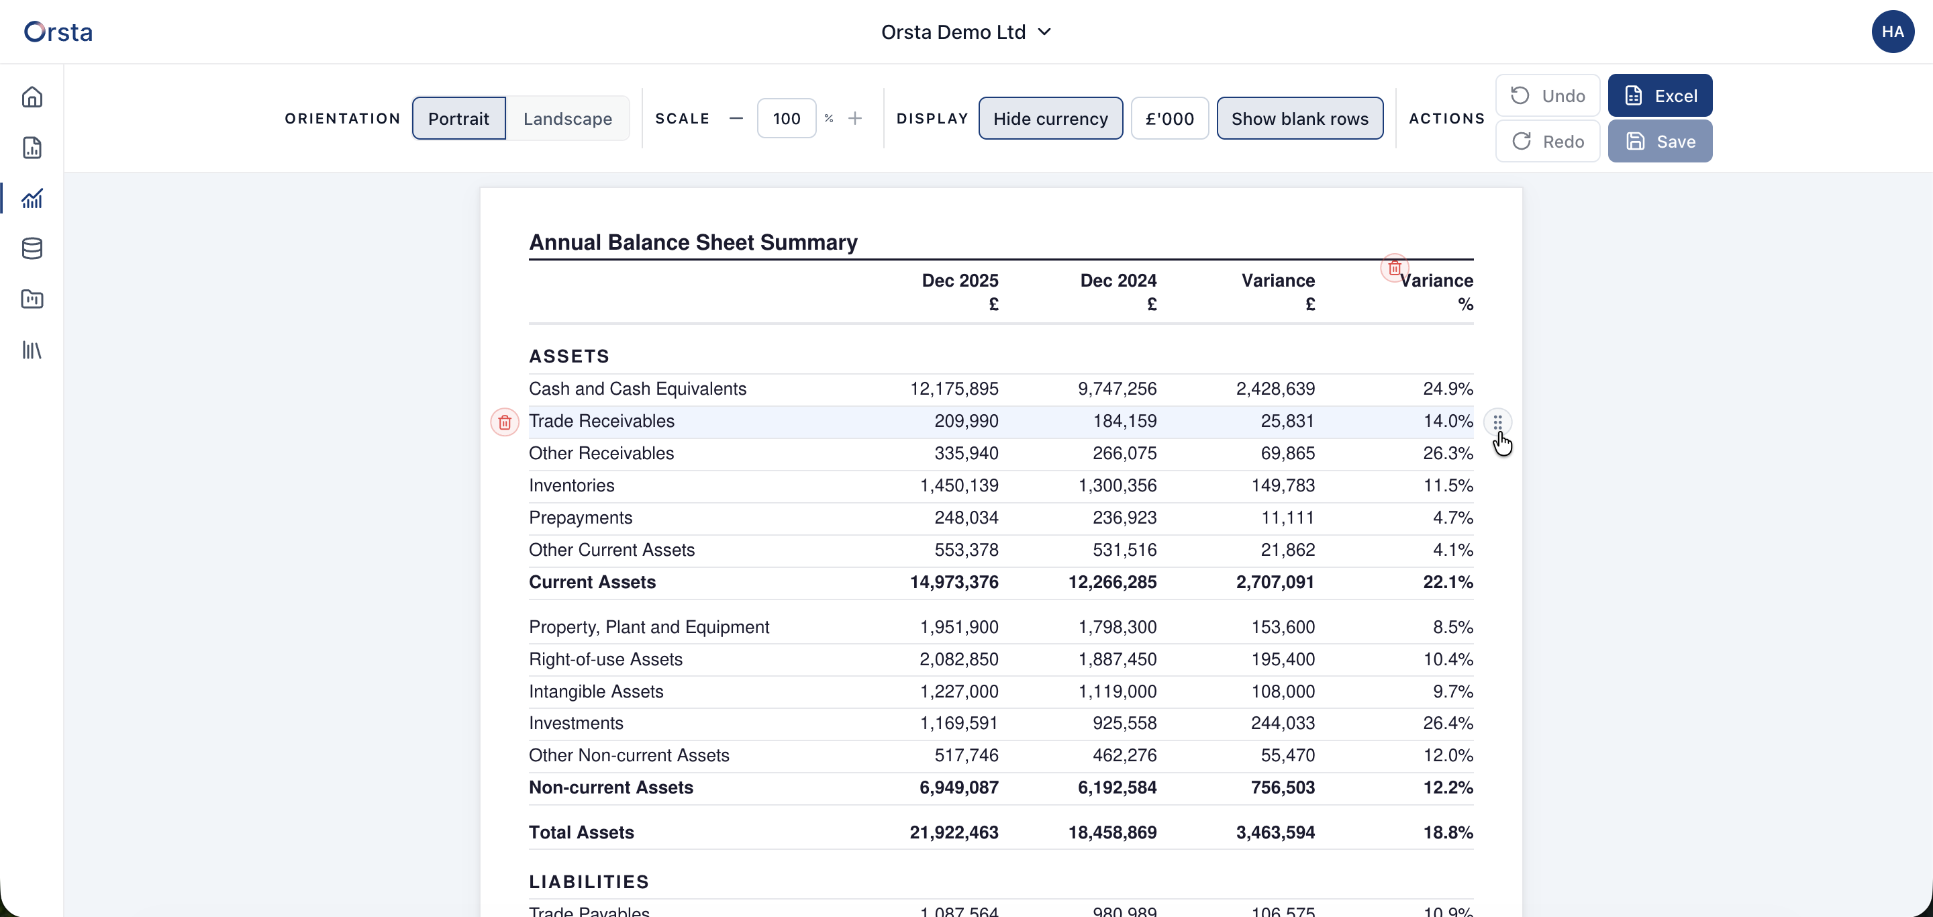
Task: Click the HA user avatar
Action: point(1893,32)
